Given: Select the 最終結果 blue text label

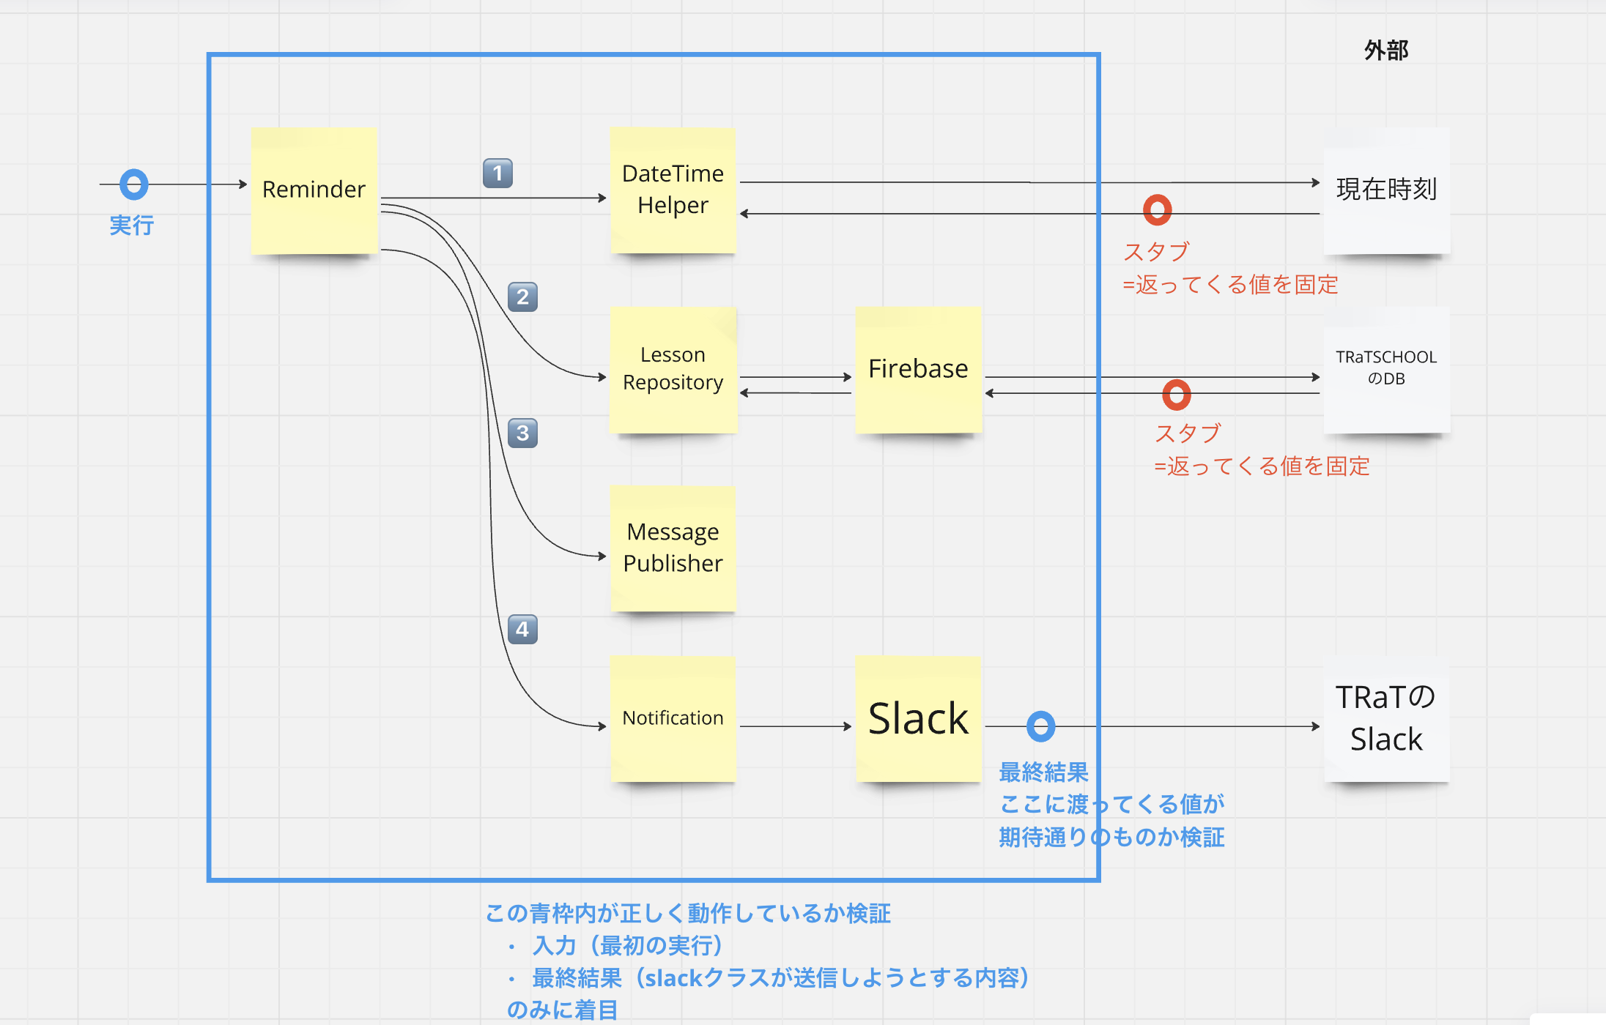Looking at the screenshot, I should 1043,772.
